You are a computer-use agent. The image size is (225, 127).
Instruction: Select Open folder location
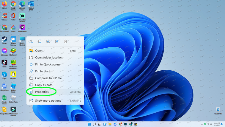[x=55, y=58]
